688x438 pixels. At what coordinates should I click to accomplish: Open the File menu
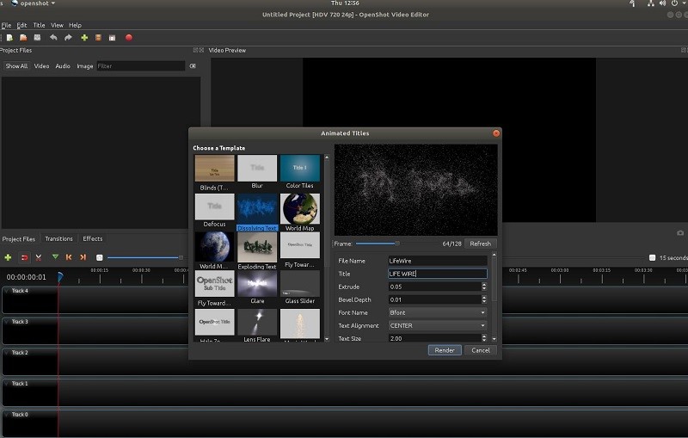pyautogui.click(x=6, y=25)
